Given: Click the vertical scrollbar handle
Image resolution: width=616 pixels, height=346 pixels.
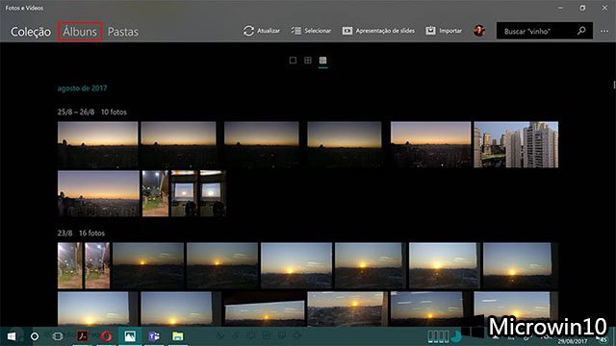Looking at the screenshot, I should pos(614,85).
